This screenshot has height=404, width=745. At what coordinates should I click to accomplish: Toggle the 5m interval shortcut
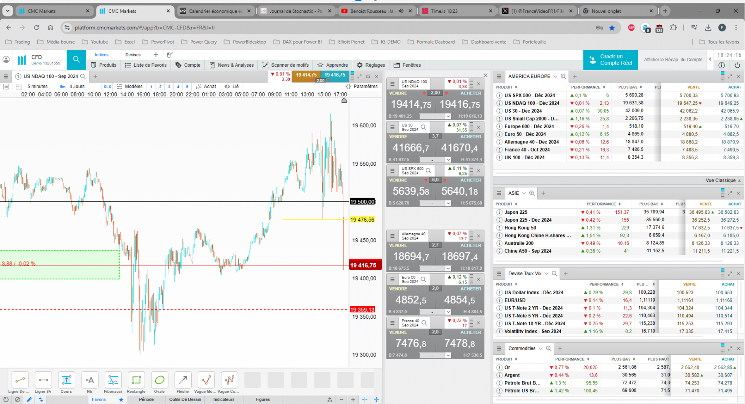click(x=62, y=87)
